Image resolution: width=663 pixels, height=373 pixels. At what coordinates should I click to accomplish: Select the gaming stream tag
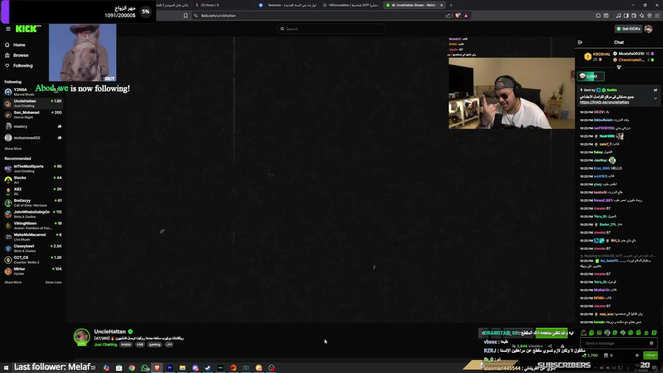pyautogui.click(x=154, y=345)
